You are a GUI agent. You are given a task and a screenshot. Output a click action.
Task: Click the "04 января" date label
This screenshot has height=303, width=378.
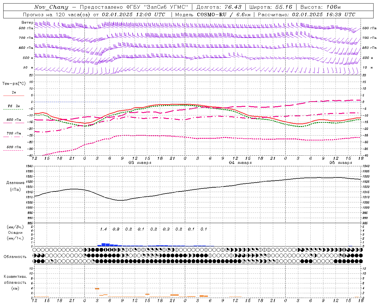pyautogui.click(x=240, y=163)
